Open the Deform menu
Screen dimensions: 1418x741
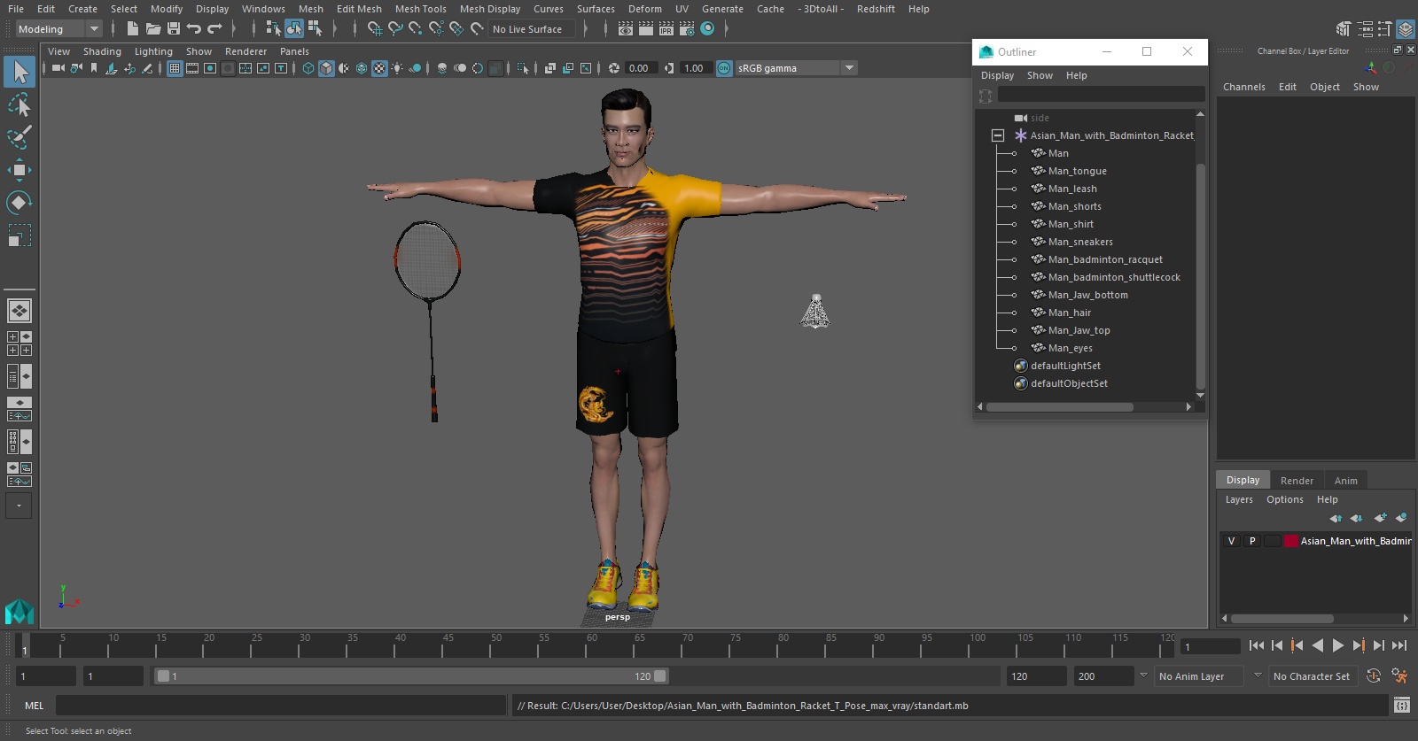point(644,9)
